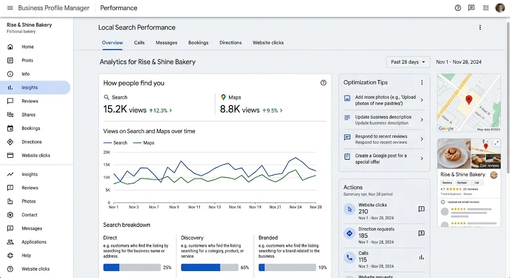Screen dimensions: 510x278
Task: Switch to the Directions tab
Action: pos(231,43)
